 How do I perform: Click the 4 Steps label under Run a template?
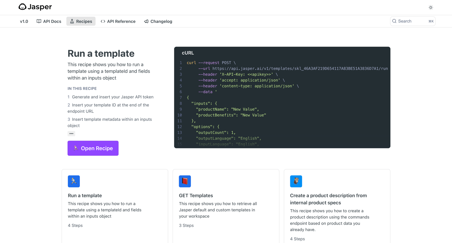75,225
